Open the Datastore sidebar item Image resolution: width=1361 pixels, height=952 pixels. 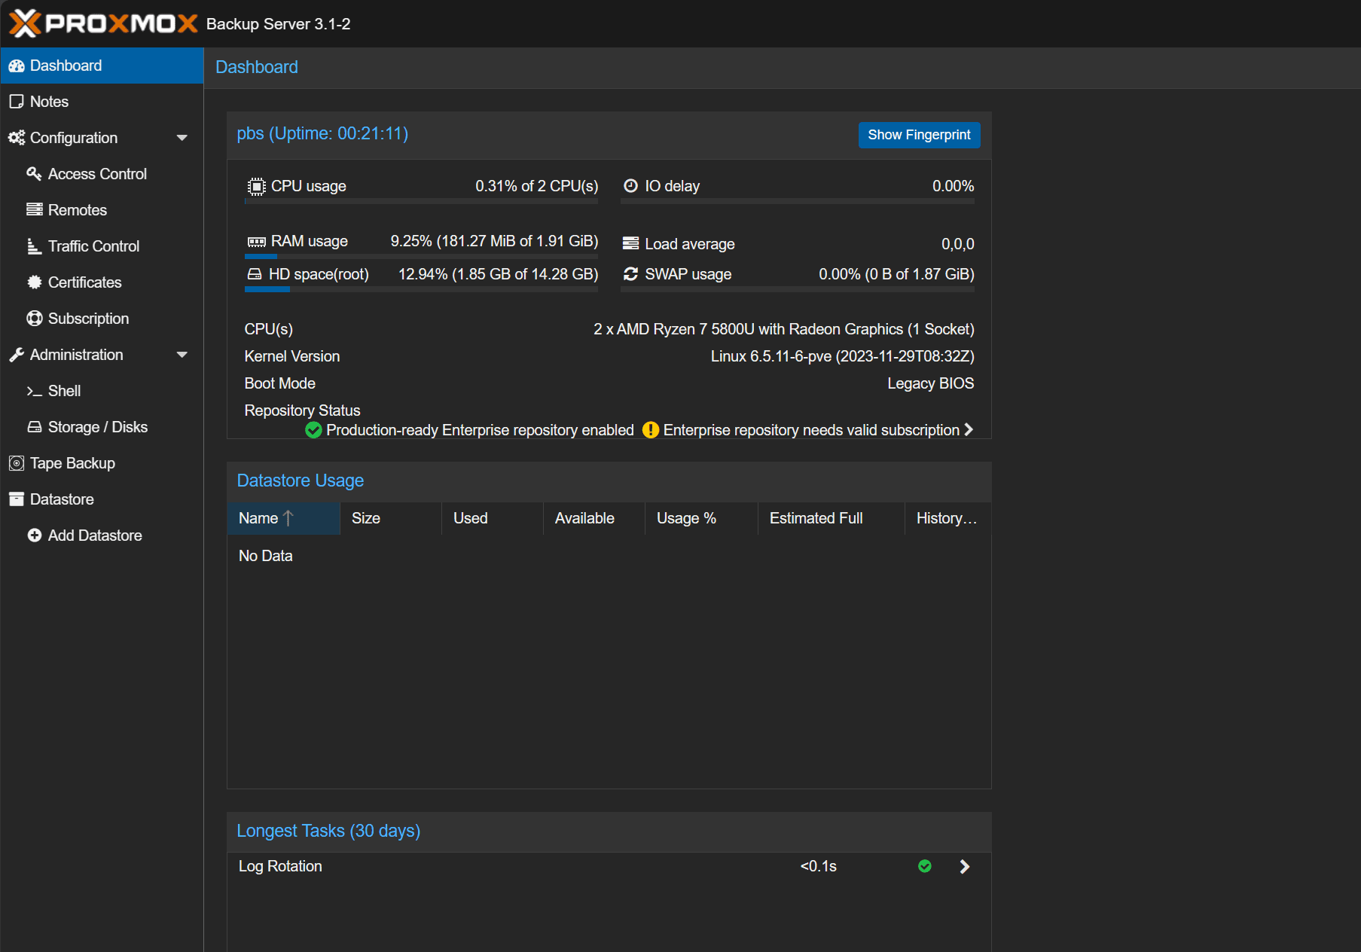click(x=62, y=499)
